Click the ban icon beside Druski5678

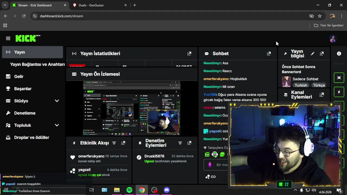[x=139, y=157]
